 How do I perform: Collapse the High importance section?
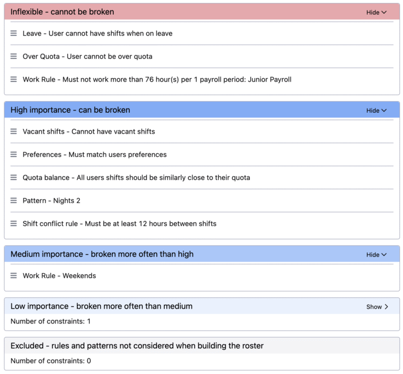[x=376, y=110]
